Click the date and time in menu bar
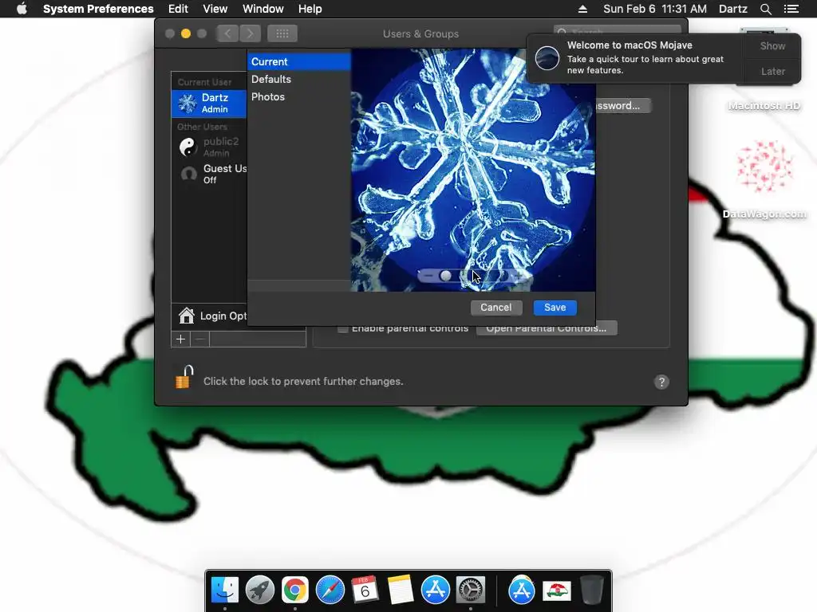Viewport: 817px width, 612px height. click(x=654, y=9)
